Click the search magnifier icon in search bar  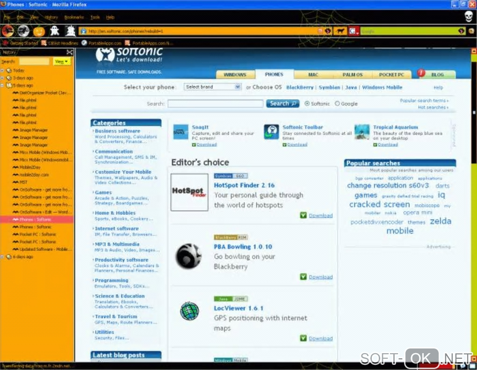pyautogui.click(x=461, y=31)
